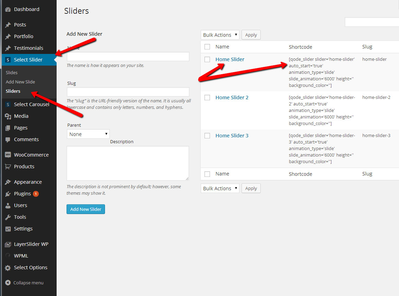Image resolution: width=399 pixels, height=296 pixels.
Task: Click the Portfolio pin icon
Action: 8,36
